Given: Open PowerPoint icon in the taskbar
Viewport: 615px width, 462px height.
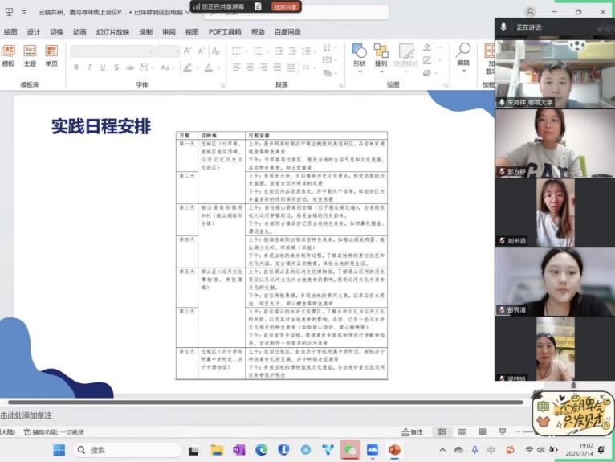Looking at the screenshot, I should pos(394,450).
